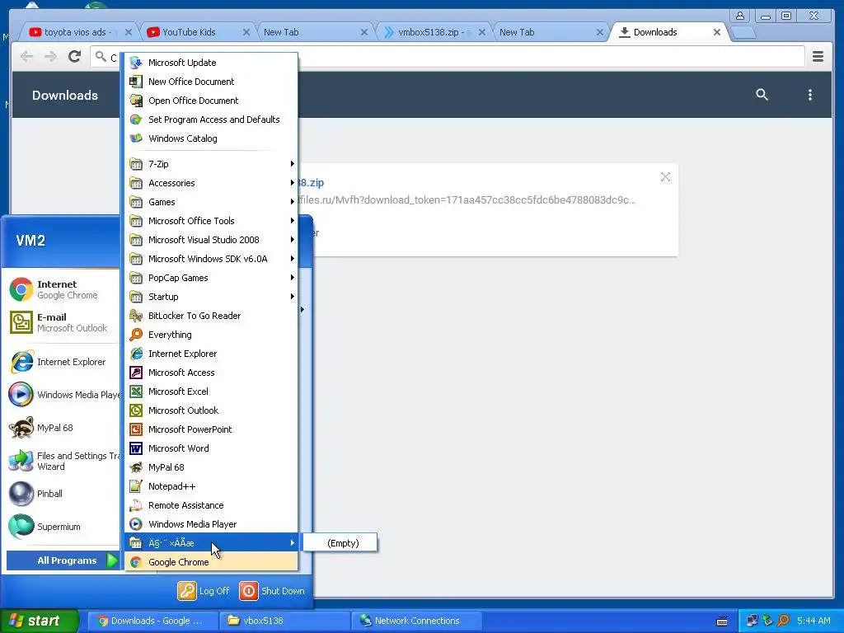Close the YouTube Kids tab
The width and height of the screenshot is (844, 633).
(246, 32)
